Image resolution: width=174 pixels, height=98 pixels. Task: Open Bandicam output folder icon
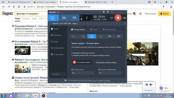coord(104,12)
